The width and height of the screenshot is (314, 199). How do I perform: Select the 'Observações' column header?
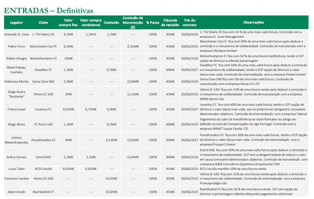(x=253, y=22)
